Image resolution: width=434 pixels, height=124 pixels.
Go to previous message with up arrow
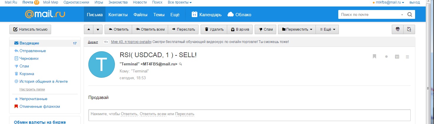pos(89,29)
